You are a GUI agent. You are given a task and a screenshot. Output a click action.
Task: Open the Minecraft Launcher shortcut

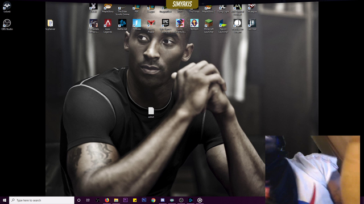(209, 26)
